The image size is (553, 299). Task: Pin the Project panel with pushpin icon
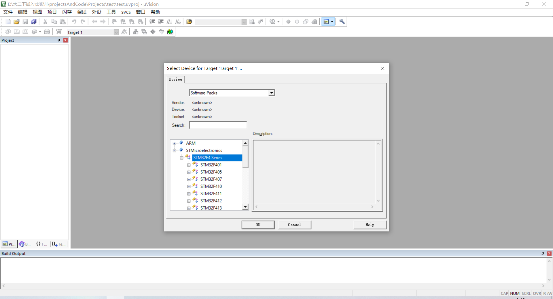pos(59,40)
